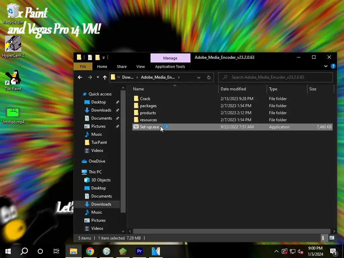Open OneDrive in navigation pane

pyautogui.click(x=97, y=161)
